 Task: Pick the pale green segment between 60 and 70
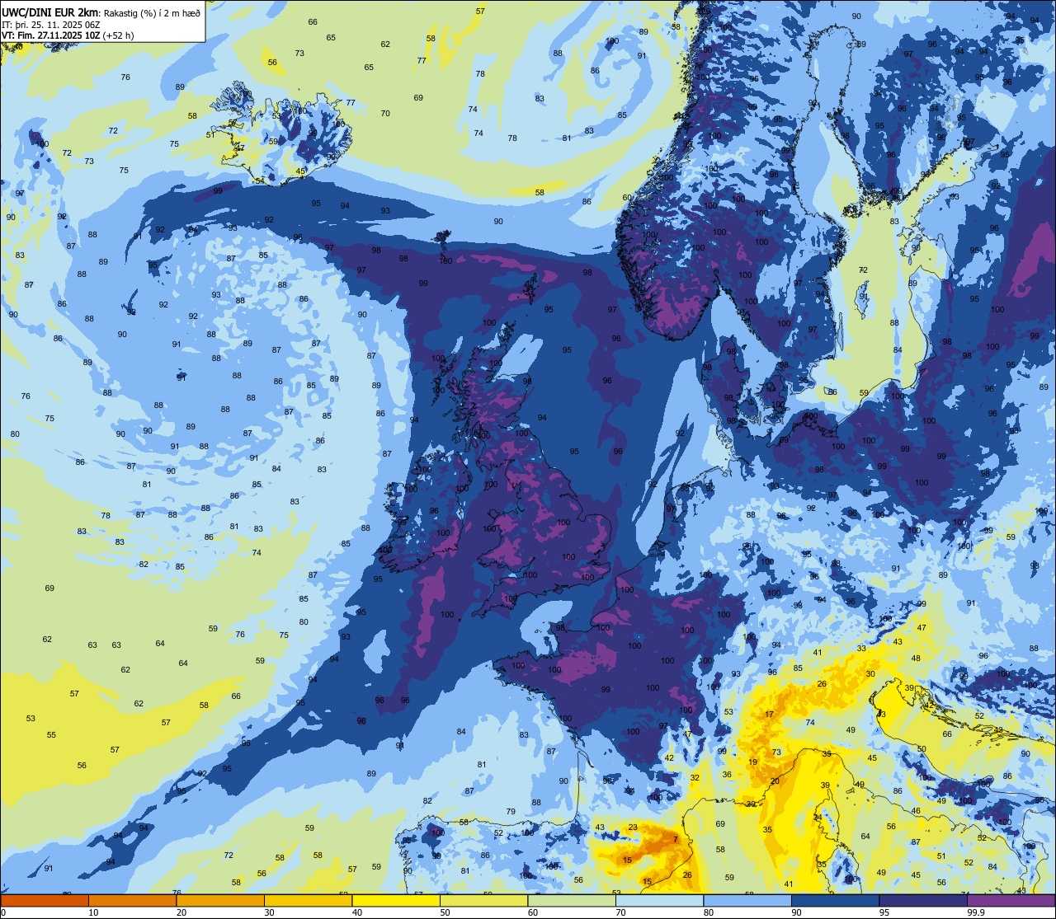coord(572,900)
